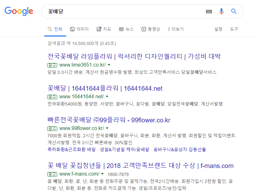Click the www.99flower.co.kr/ green URL
Viewport: 254px width, 194px height.
coord(82,128)
